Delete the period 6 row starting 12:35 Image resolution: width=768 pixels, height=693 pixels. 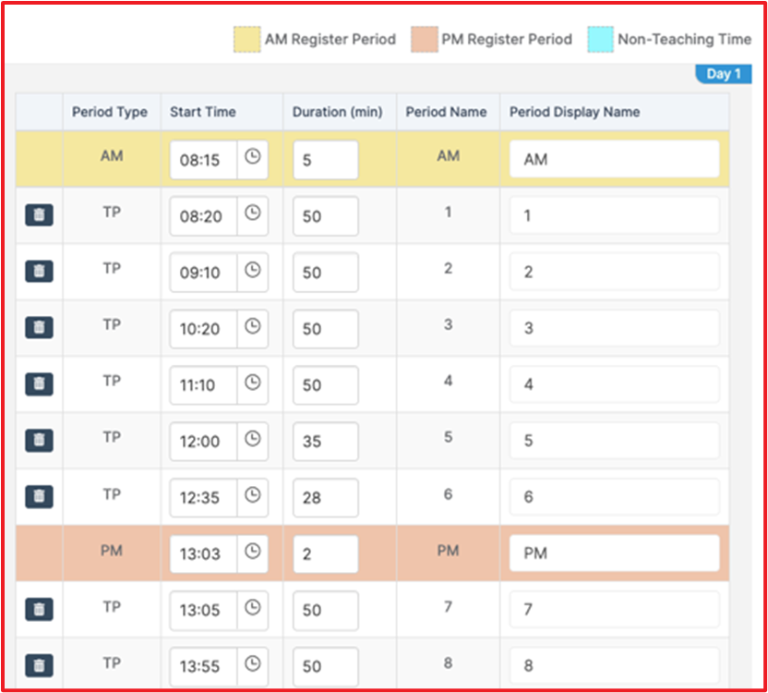39,496
